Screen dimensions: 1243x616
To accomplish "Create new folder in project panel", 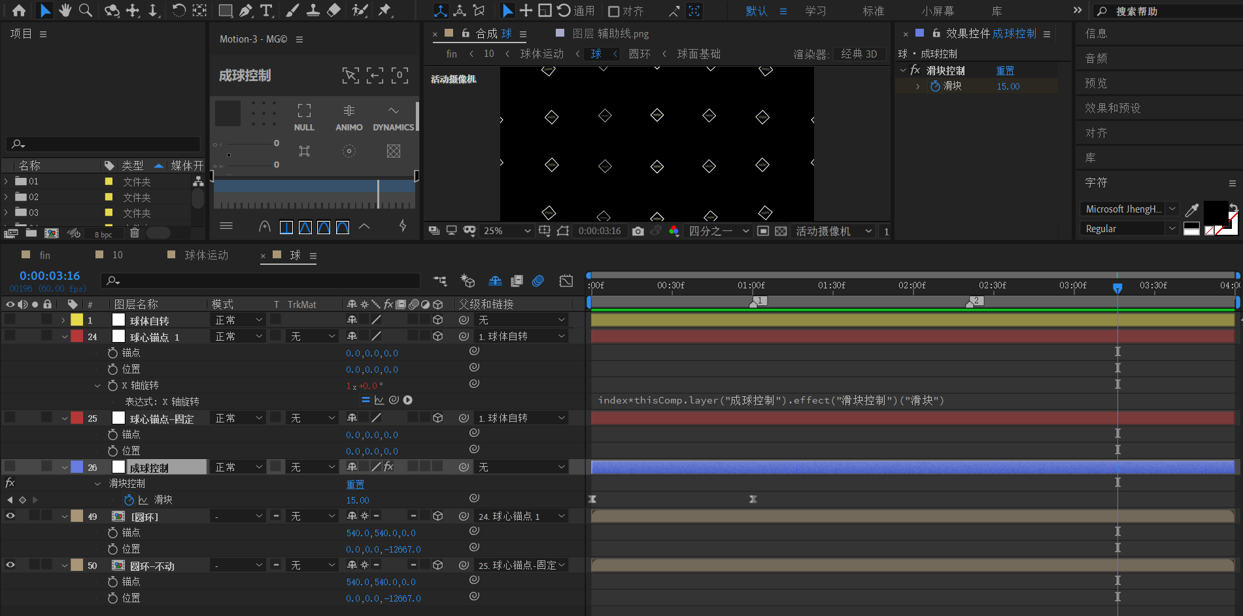I will (31, 233).
